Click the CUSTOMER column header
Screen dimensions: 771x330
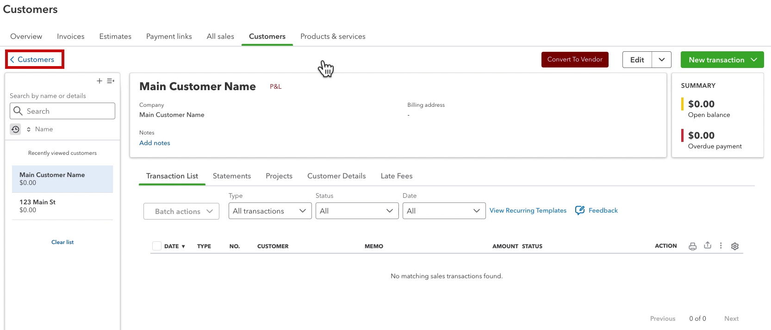tap(273, 246)
